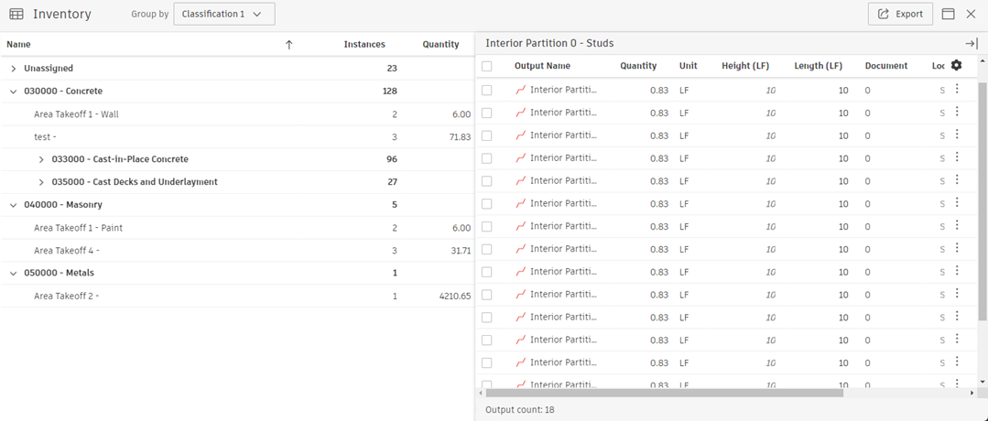Toggle the panel layout window icon
Screen dimensions: 988x421
pyautogui.click(x=949, y=15)
